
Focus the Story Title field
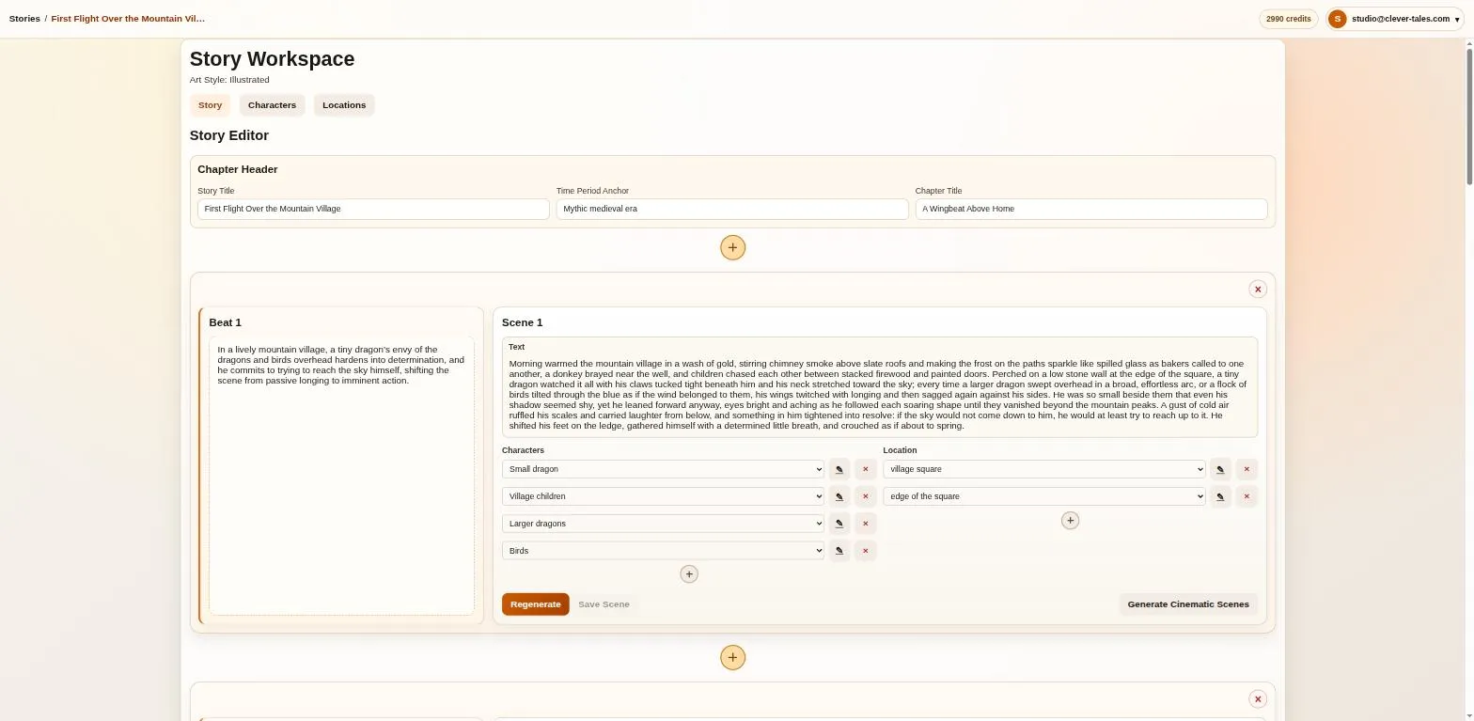pos(373,209)
